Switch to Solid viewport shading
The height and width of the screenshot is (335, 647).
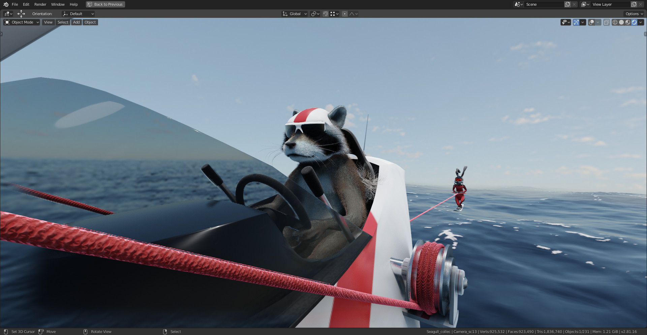pyautogui.click(x=621, y=22)
